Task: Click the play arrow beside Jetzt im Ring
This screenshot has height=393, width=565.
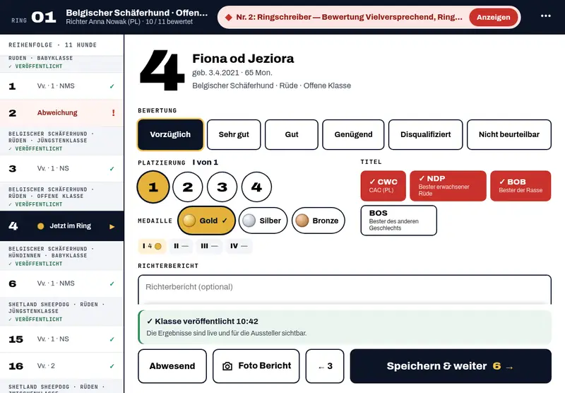Action: 112,226
